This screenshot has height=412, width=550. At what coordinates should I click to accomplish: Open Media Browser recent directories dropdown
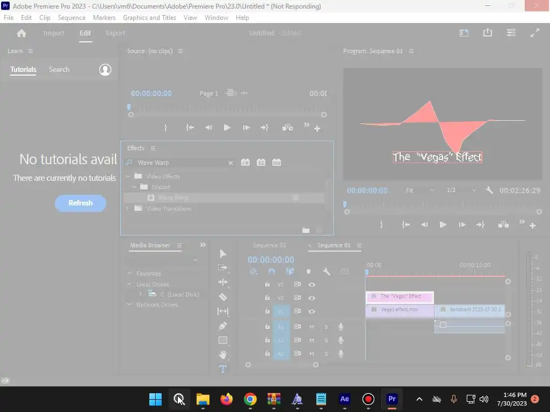click(196, 260)
